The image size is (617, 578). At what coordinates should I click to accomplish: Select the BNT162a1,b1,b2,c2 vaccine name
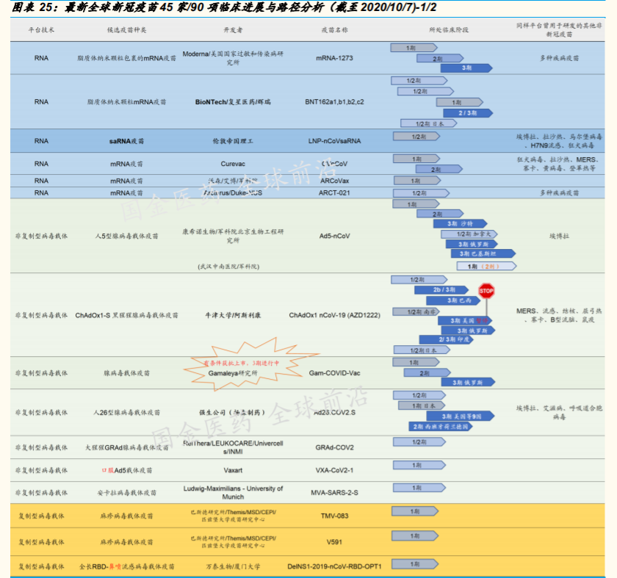334,102
